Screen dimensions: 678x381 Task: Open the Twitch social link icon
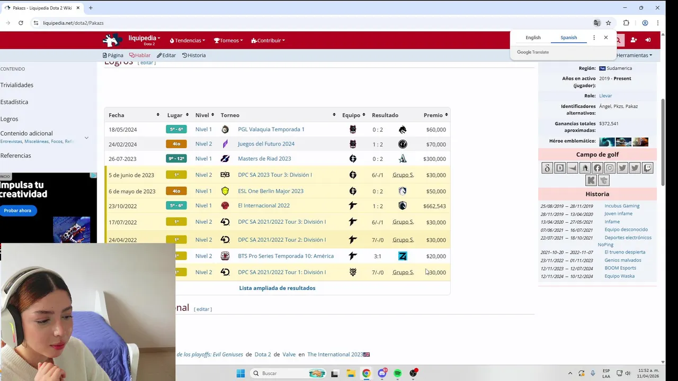pyautogui.click(x=647, y=168)
